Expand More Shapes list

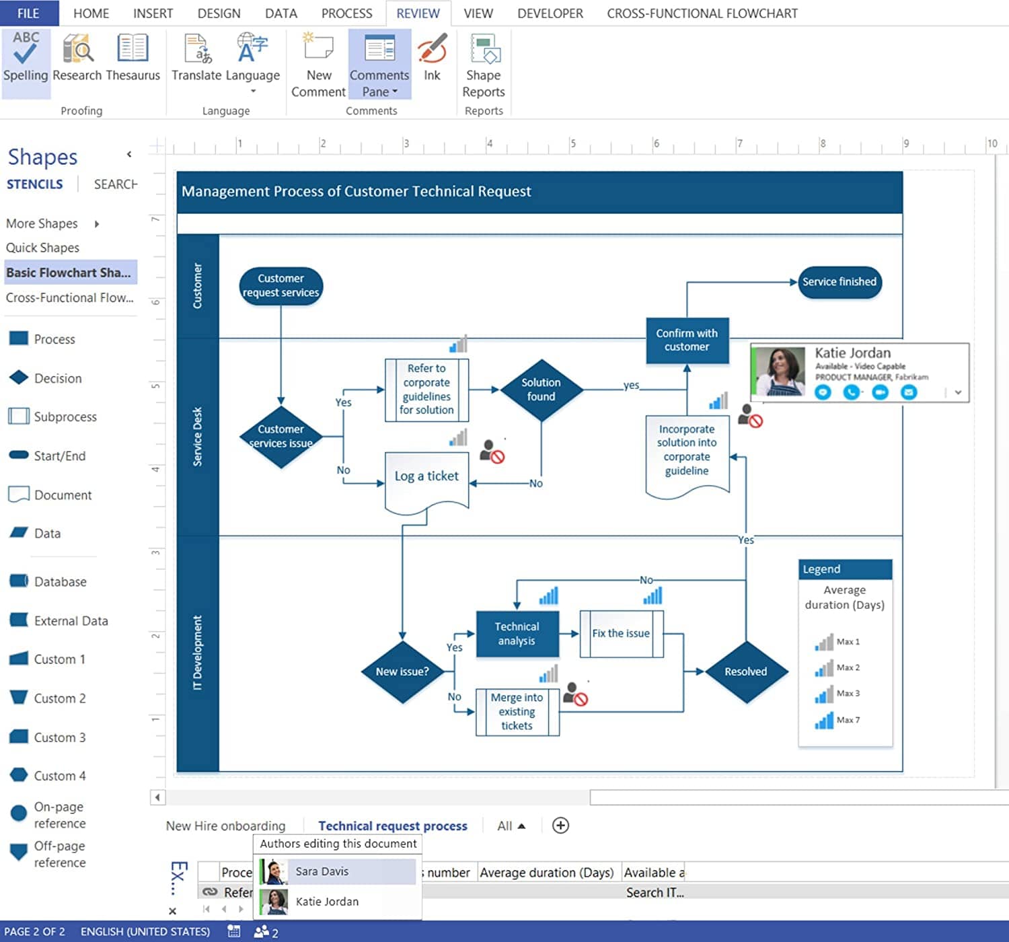point(42,223)
